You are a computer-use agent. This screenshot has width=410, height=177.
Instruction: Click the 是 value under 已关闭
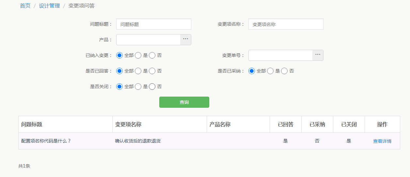(x=349, y=141)
